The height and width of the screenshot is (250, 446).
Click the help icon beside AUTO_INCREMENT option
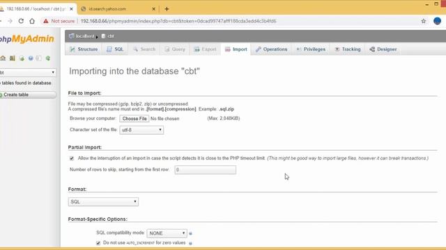coord(190,243)
